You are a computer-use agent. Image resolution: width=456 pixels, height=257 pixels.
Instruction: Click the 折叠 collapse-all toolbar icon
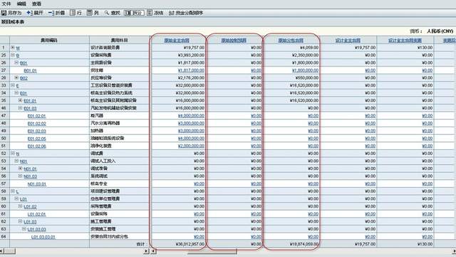[51, 13]
